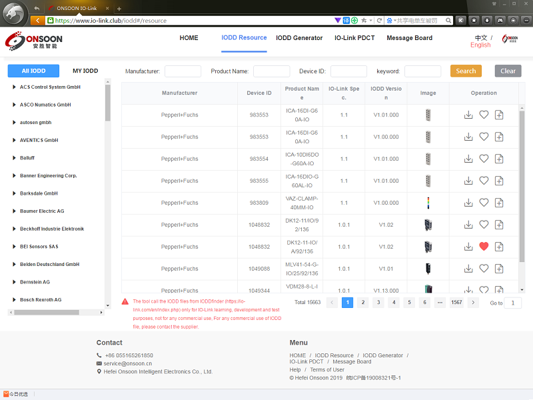This screenshot has height=400, width=533.
Task: Download the DK12-11-IO/A/92/136 IODD file
Action: (468, 247)
